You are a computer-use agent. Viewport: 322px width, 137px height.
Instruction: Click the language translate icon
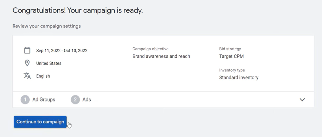click(27, 76)
